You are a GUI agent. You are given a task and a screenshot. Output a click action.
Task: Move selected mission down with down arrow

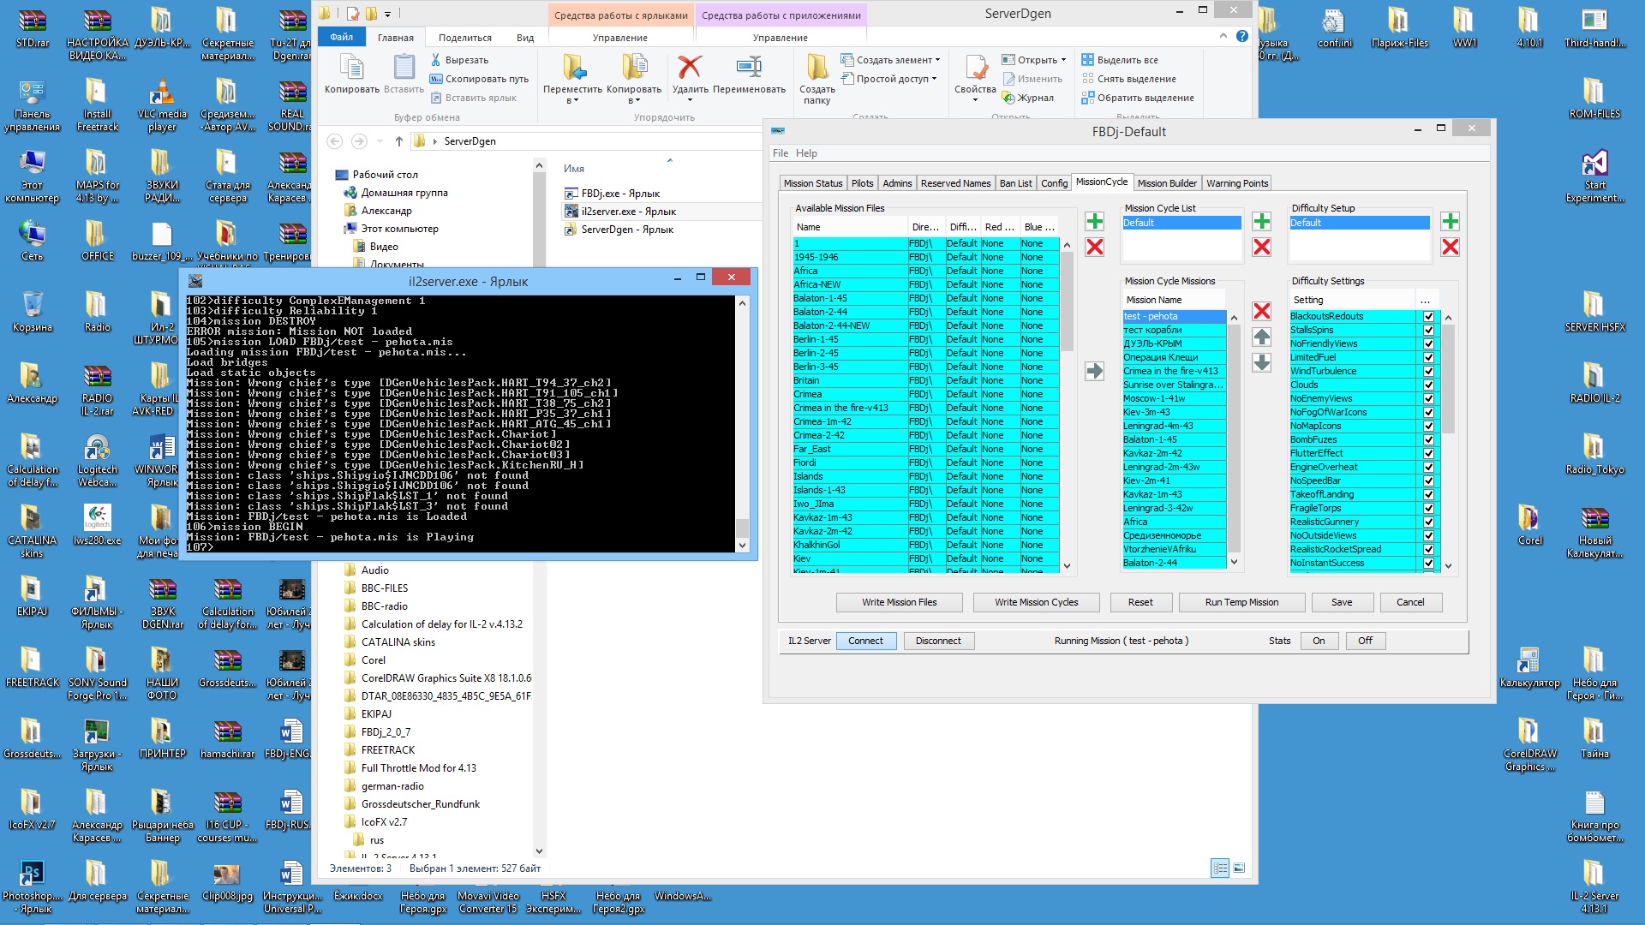(x=1261, y=362)
